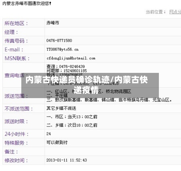Click the 备注 row label
This screenshot has height=171, width=181.
(11, 152)
